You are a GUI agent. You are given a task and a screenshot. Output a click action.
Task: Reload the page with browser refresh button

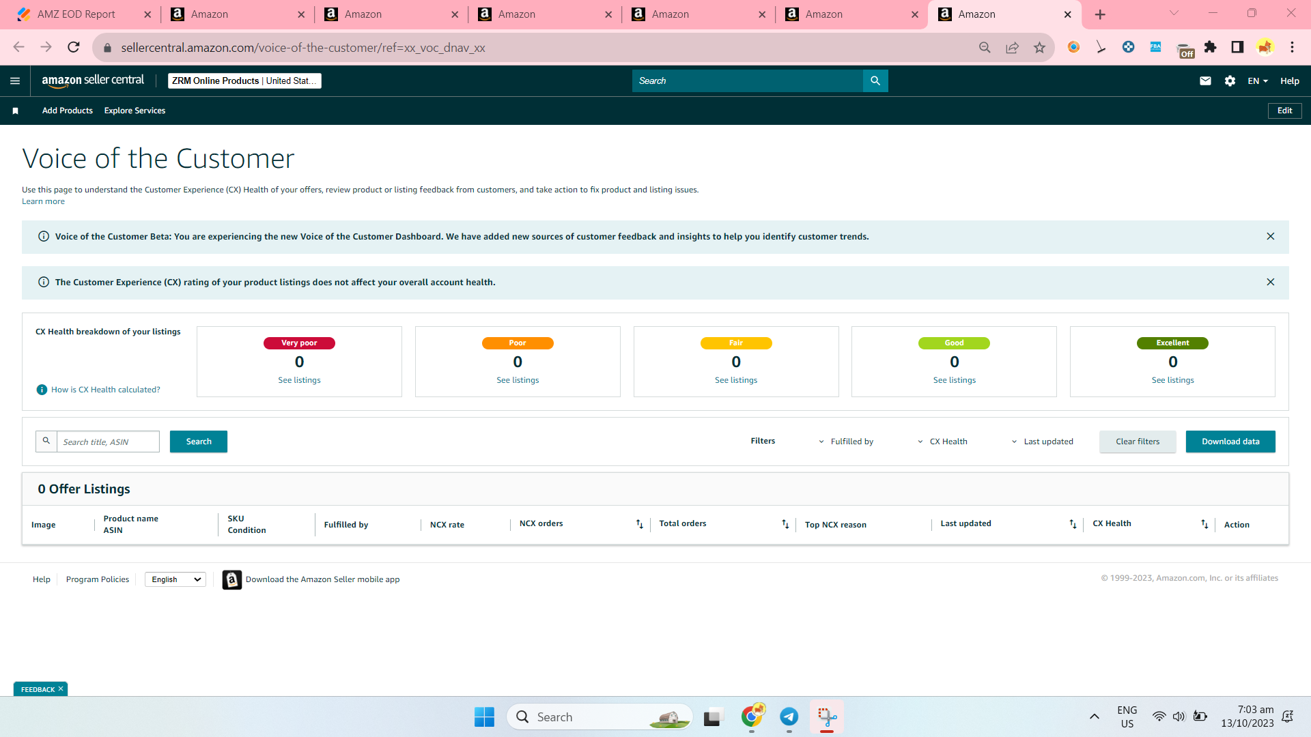pyautogui.click(x=74, y=47)
